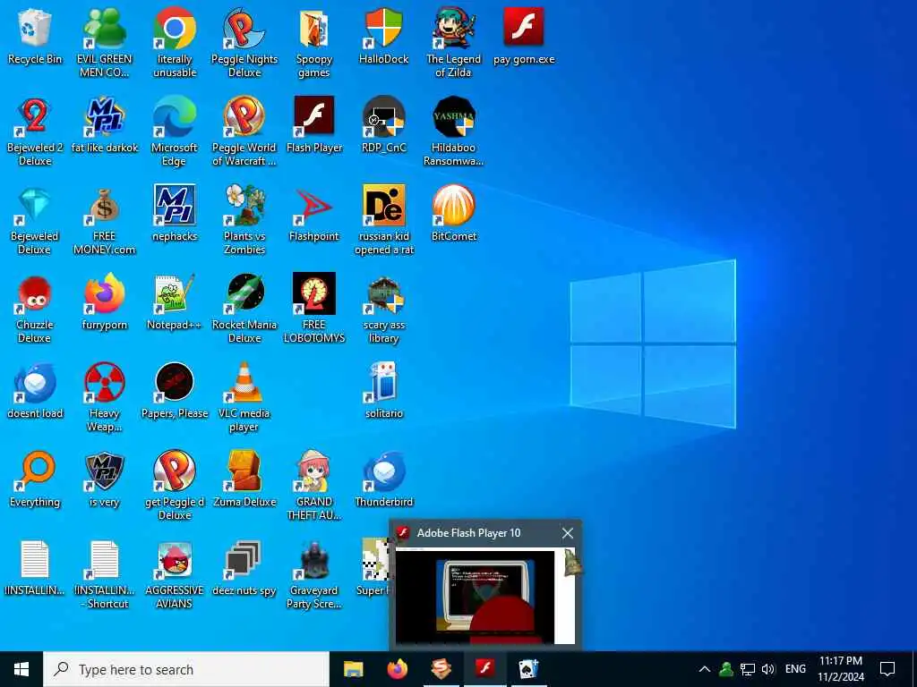
Task: Open the volume control speaker icon
Action: click(x=768, y=669)
